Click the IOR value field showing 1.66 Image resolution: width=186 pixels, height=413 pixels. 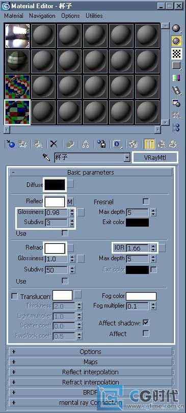(x=137, y=248)
